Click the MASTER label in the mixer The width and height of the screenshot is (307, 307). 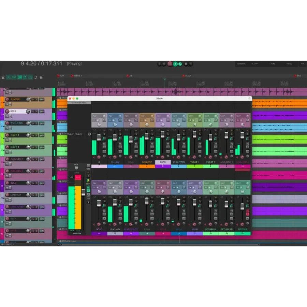77,233
